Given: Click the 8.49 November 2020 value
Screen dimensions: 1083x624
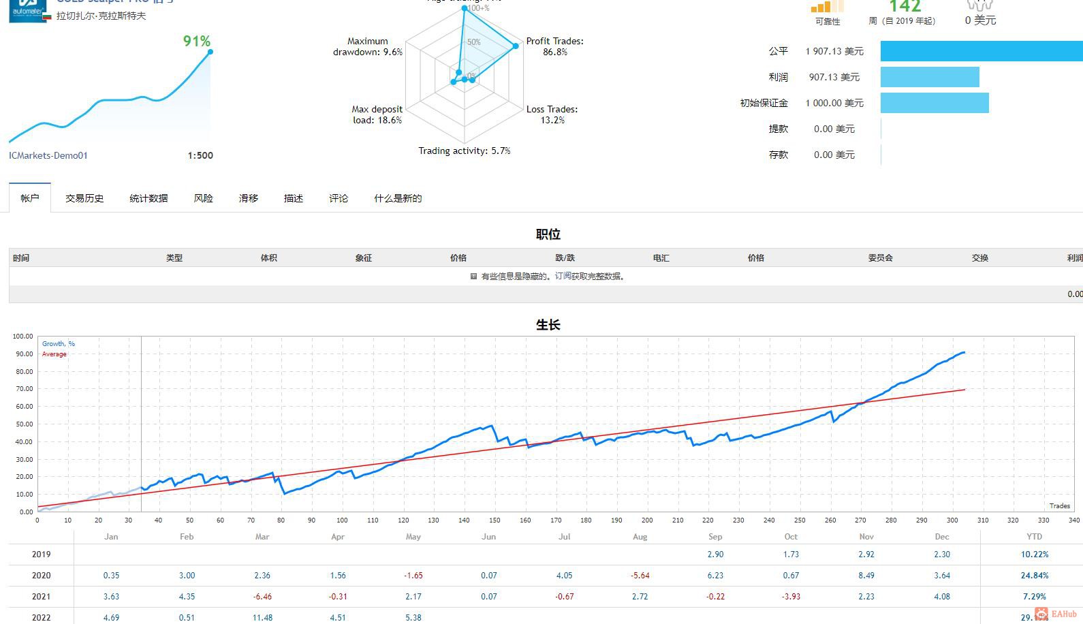Looking at the screenshot, I should tap(866, 576).
